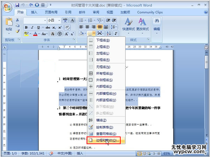The height and width of the screenshot is (157, 210).
Task: Click 中文(中国) language indicator
Action: click(65, 153)
